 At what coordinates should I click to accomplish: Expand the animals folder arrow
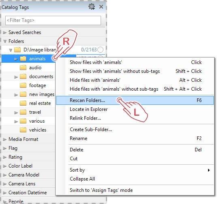click(16, 59)
